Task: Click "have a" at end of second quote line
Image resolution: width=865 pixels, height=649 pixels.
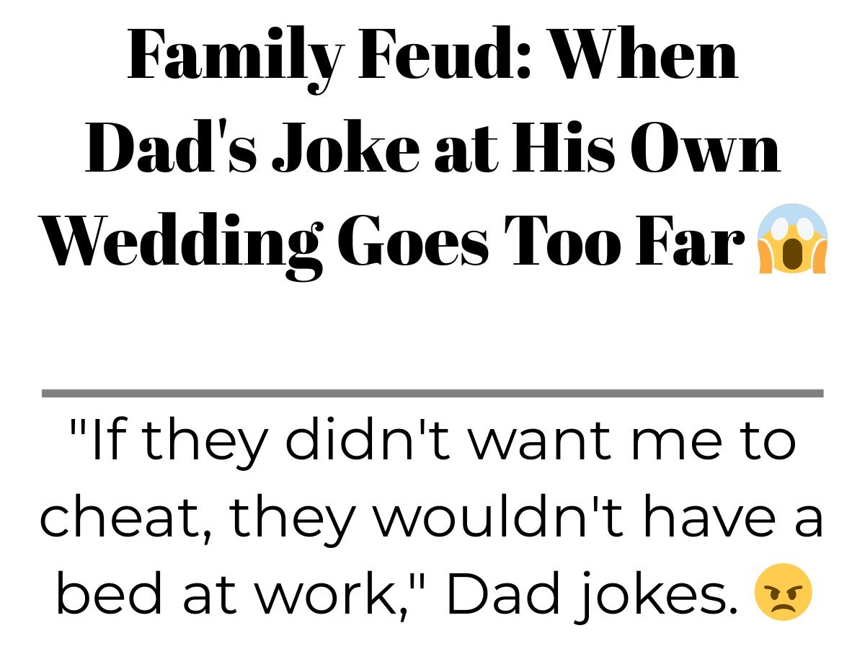Action: (x=742, y=518)
